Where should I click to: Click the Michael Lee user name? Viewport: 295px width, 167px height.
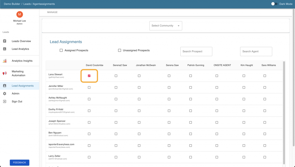[x=20, y=21]
